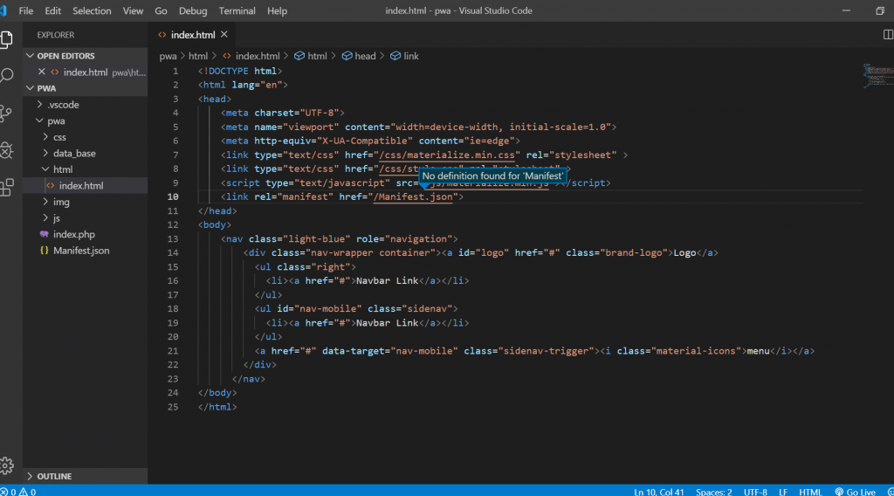Click the /css/materialize.min.css href link
The image size is (894, 496).
click(x=447, y=155)
